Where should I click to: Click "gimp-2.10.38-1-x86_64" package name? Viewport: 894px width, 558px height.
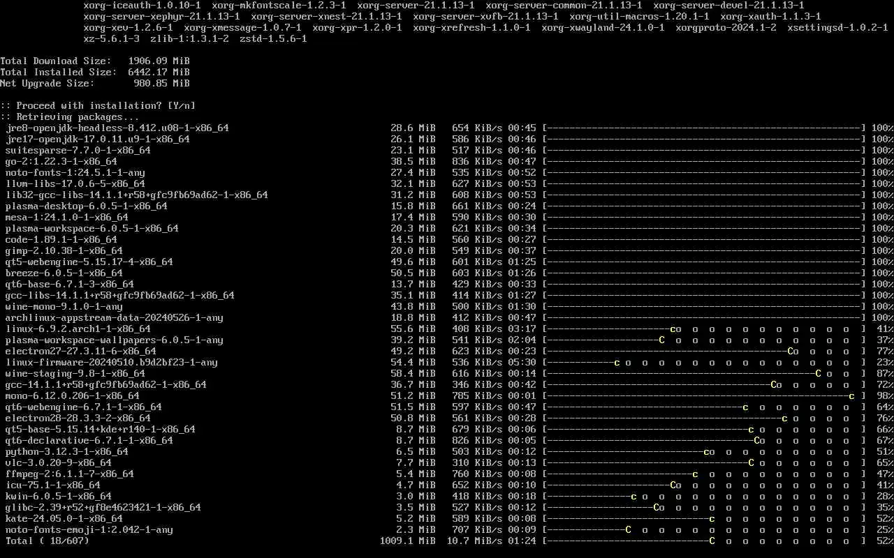coord(64,250)
